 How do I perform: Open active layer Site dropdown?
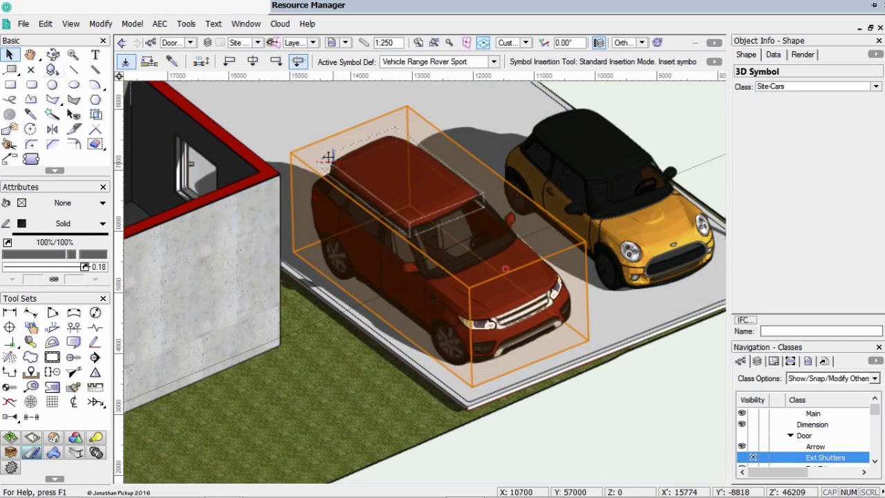[257, 43]
